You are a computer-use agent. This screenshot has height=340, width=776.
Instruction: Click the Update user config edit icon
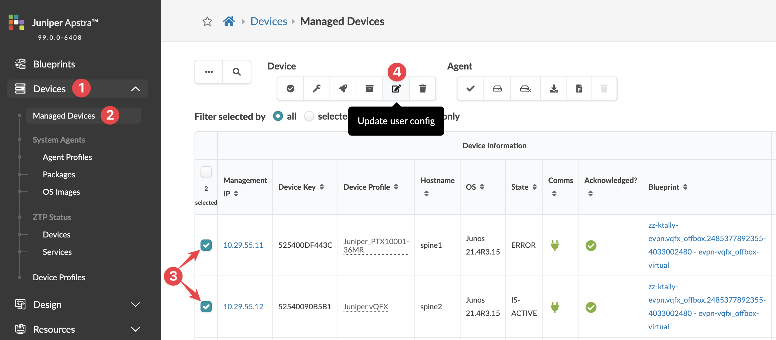tap(396, 89)
